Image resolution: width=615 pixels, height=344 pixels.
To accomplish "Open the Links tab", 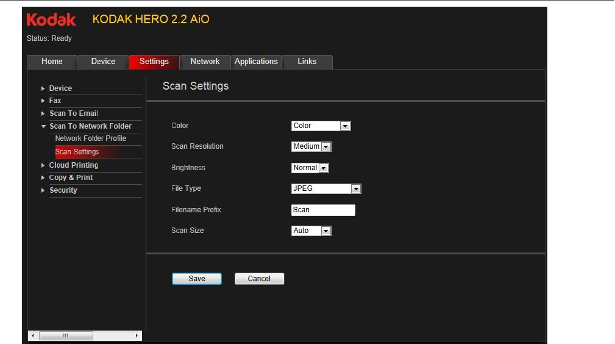I will (307, 62).
